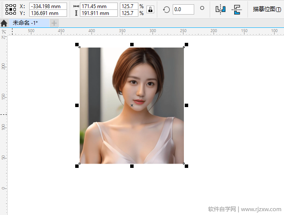The image size is (284, 215).
Task: Select the middle-right selection handle
Action: coord(186,105)
